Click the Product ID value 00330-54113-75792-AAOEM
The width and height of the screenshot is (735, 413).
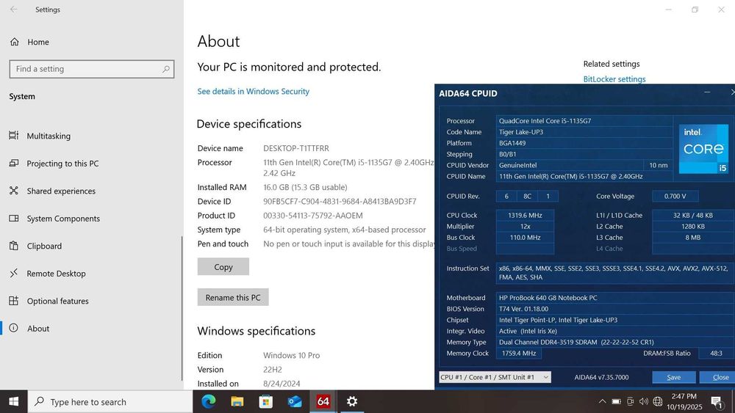coord(312,216)
